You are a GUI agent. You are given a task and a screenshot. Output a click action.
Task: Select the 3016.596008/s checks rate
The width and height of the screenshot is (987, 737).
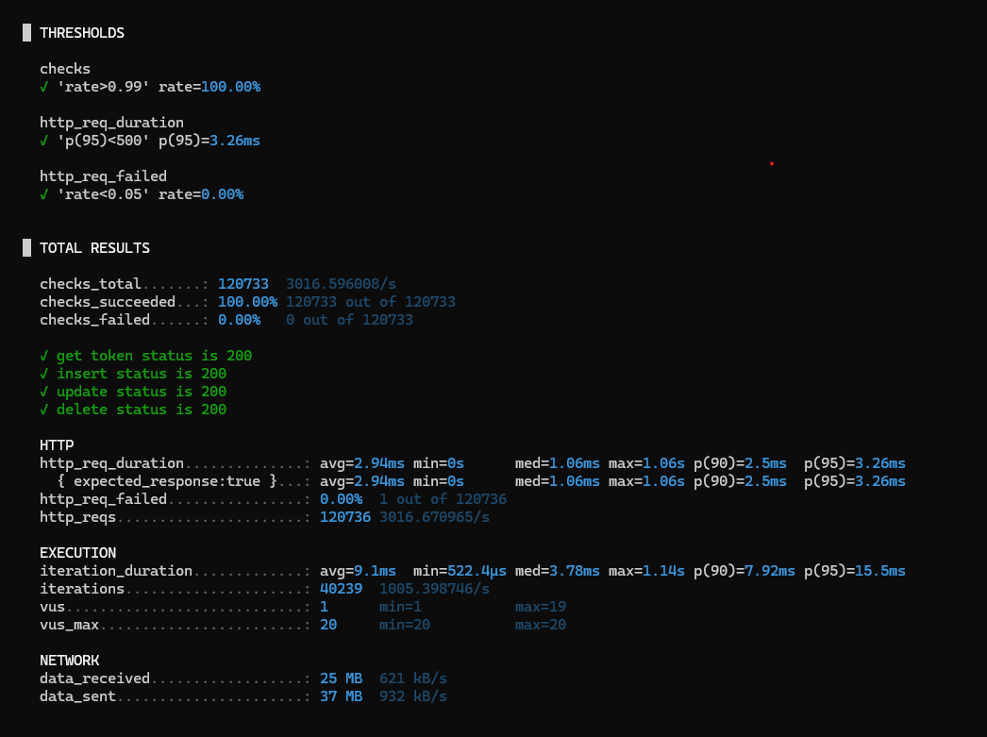[x=342, y=284]
